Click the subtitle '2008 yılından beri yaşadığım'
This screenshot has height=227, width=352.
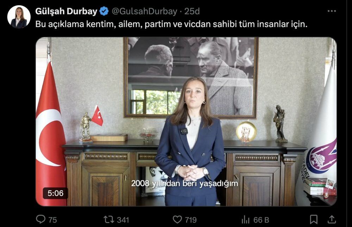184,183
